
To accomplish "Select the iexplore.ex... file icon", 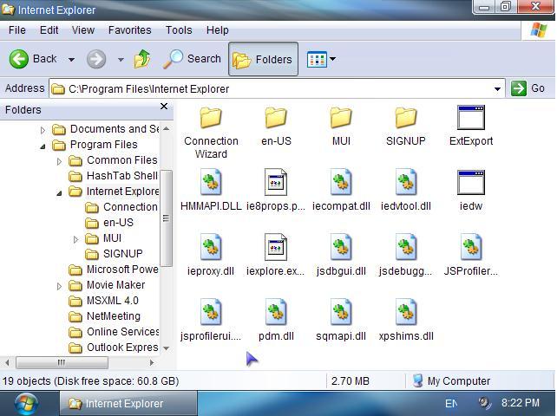I will (276, 247).
